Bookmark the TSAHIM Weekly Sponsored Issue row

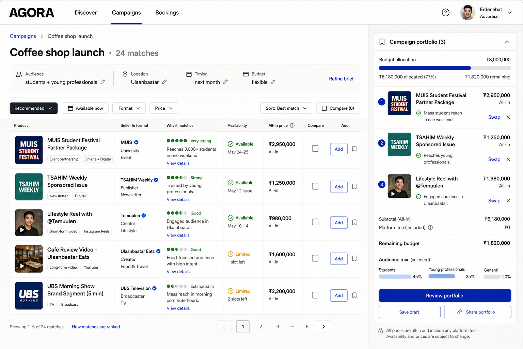[354, 187]
